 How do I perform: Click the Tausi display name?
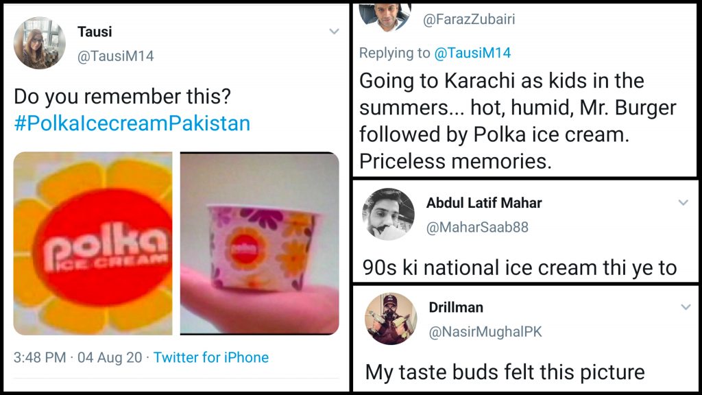pyautogui.click(x=95, y=32)
